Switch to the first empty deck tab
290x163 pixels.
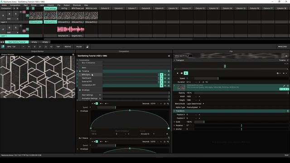tap(34, 42)
